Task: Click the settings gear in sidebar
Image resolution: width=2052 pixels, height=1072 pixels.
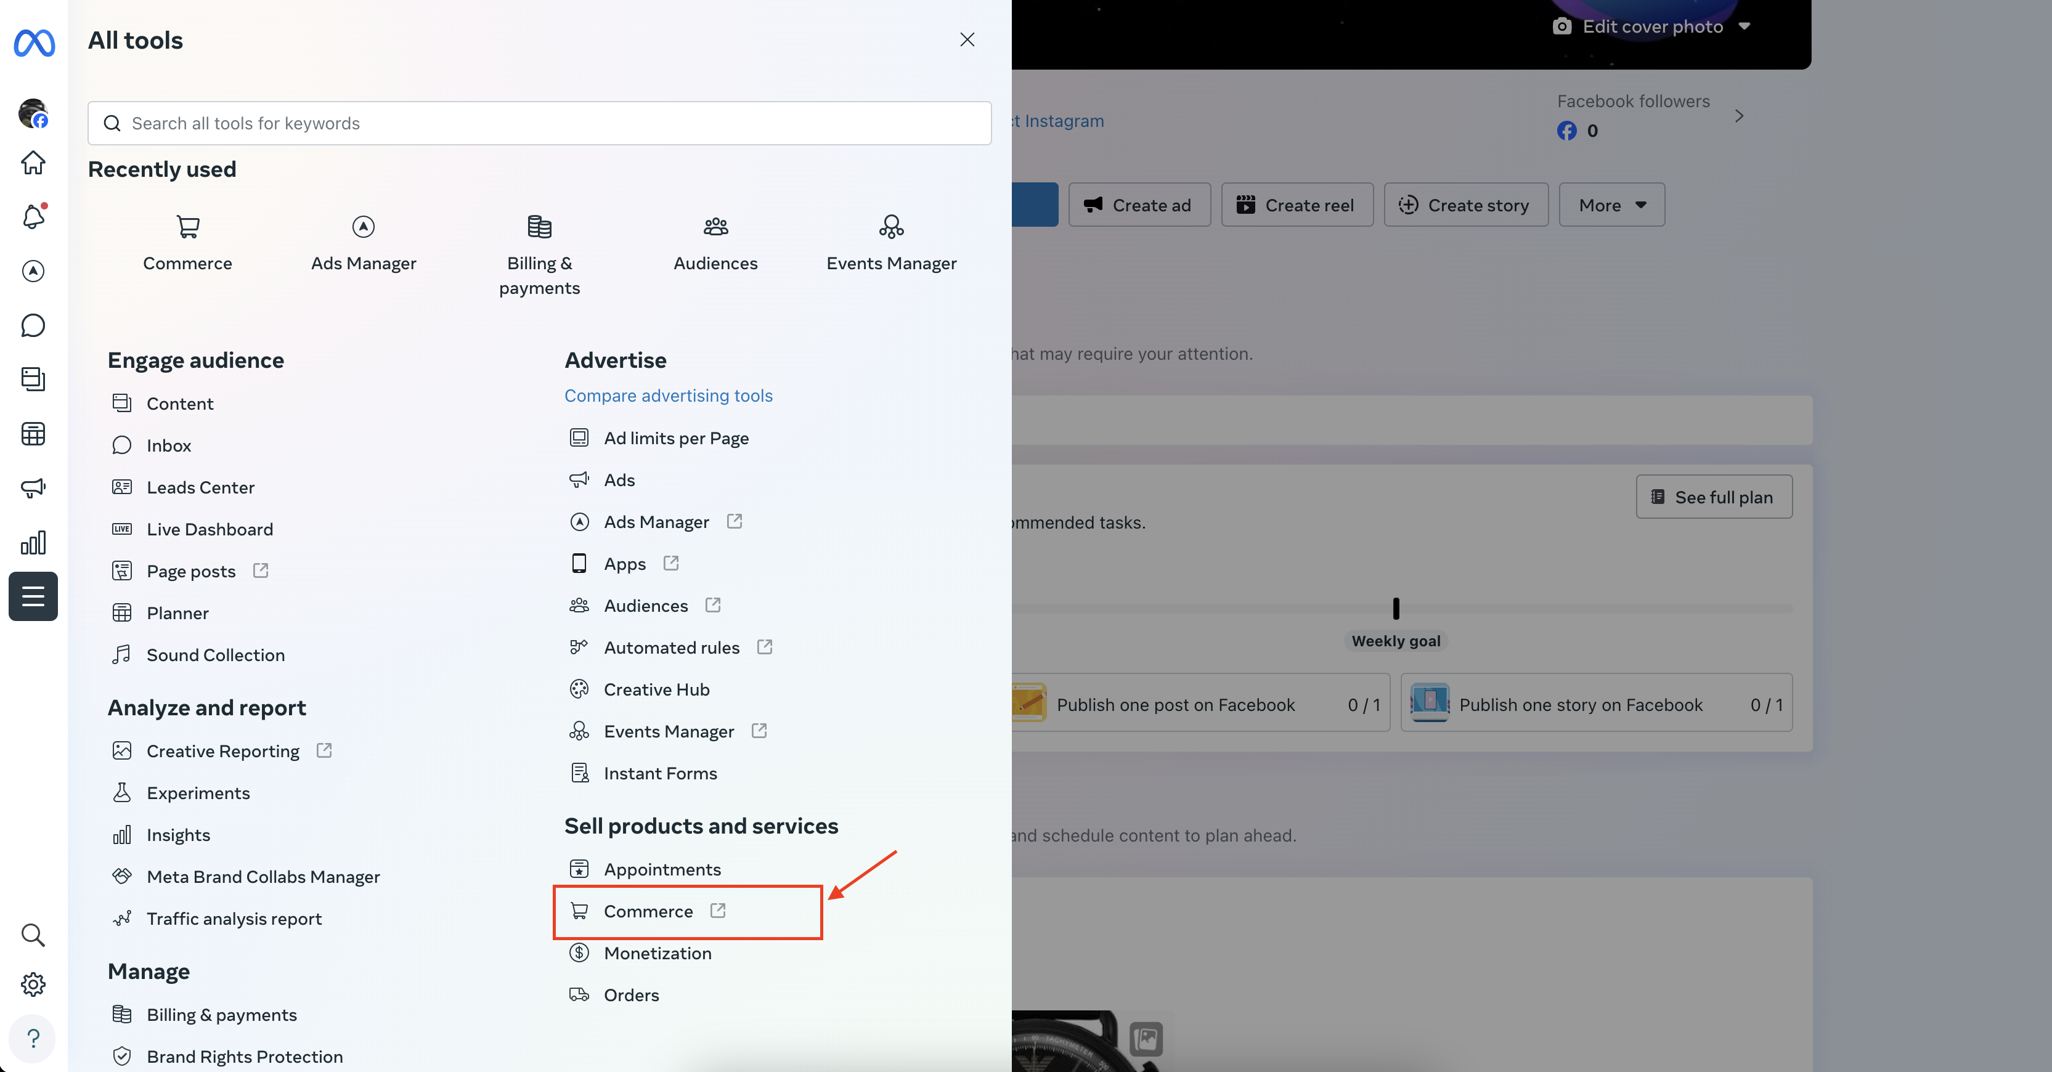Action: click(33, 985)
